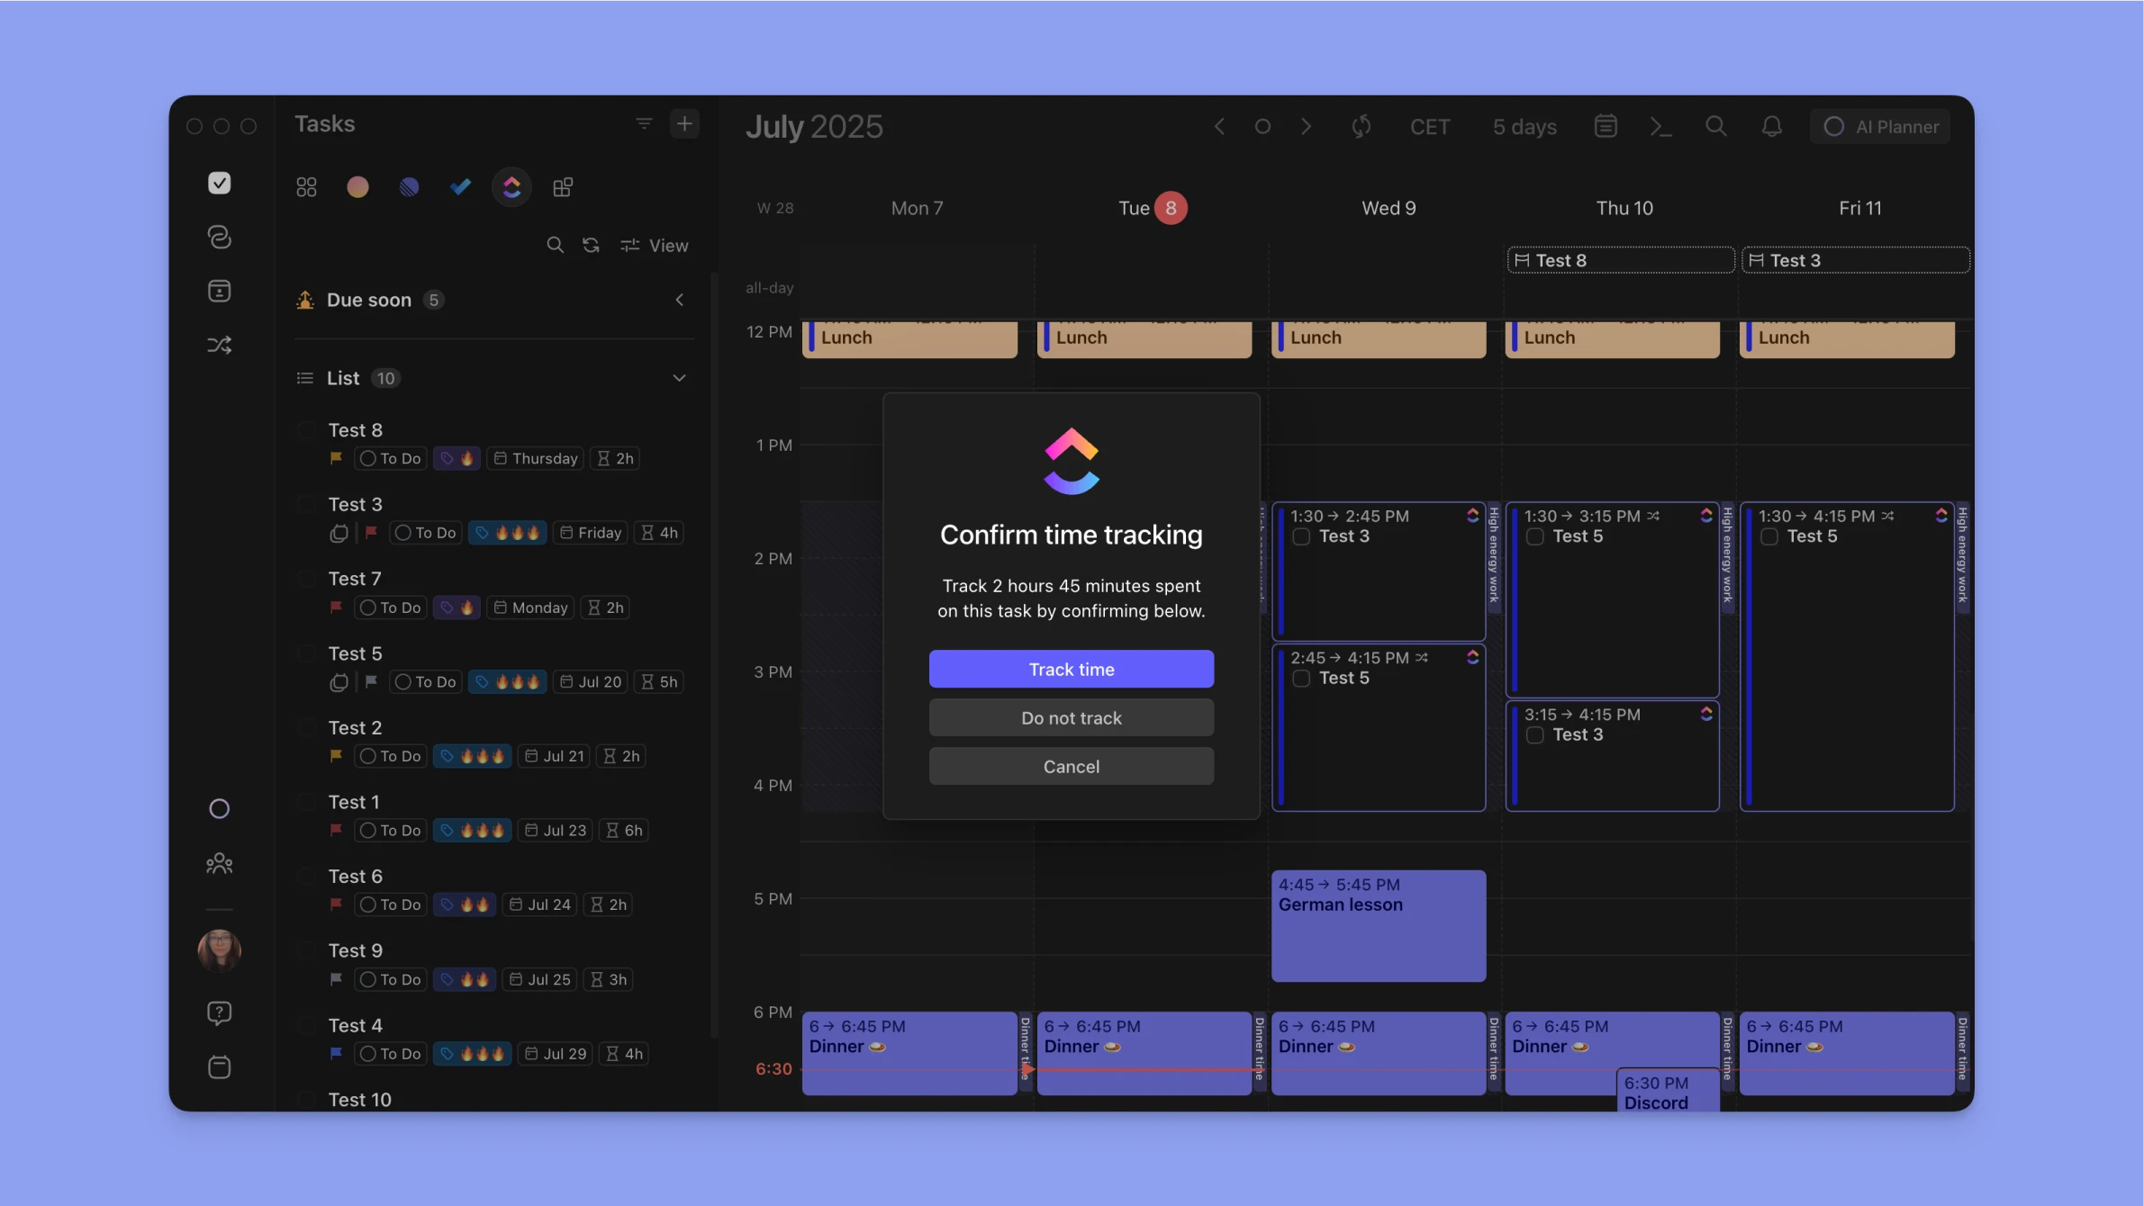
Task: Open 4h duration of Test 3
Action: click(659, 533)
